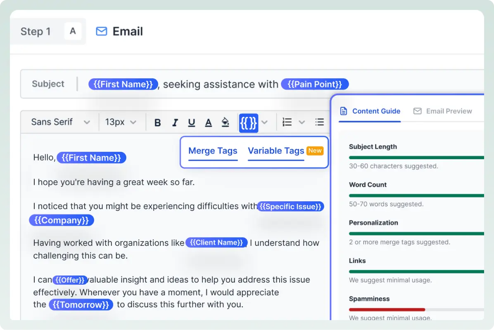Viewport: 494px width, 330px height.
Task: Select the Variable Tags tab
Action: point(276,151)
